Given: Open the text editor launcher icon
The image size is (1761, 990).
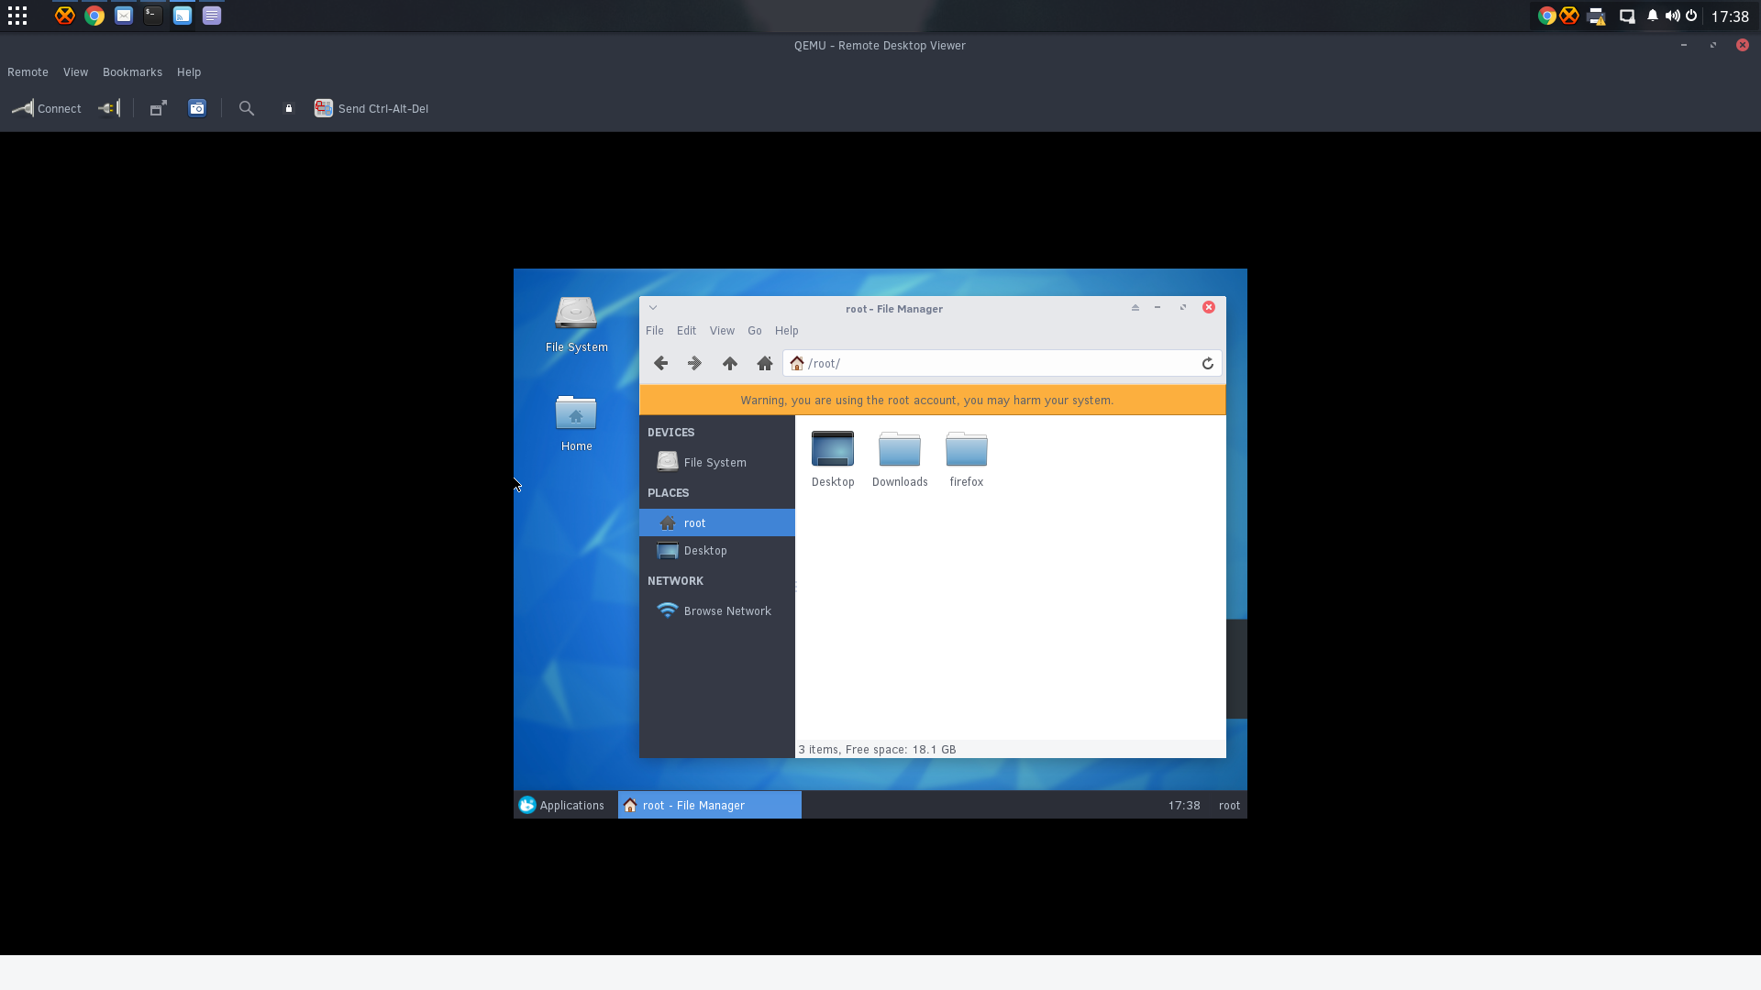Looking at the screenshot, I should click(212, 16).
